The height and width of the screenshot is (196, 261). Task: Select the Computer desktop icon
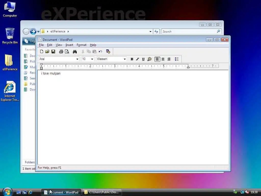click(10, 9)
